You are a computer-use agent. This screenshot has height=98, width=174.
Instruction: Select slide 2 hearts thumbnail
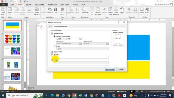[x=13, y=38]
